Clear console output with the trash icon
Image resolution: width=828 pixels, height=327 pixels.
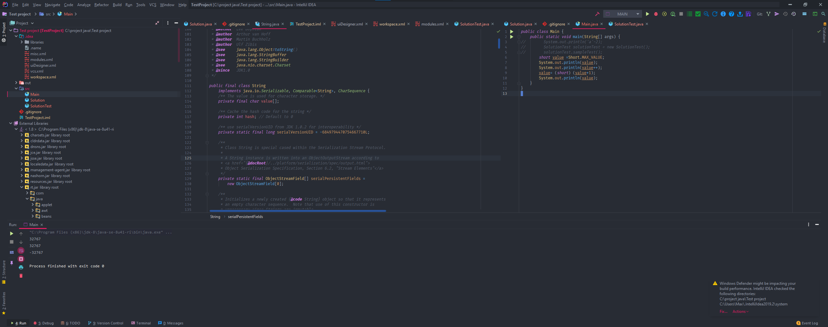21,275
